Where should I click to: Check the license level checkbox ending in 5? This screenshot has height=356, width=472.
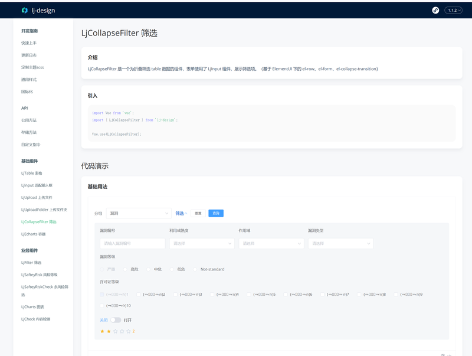[250, 294]
